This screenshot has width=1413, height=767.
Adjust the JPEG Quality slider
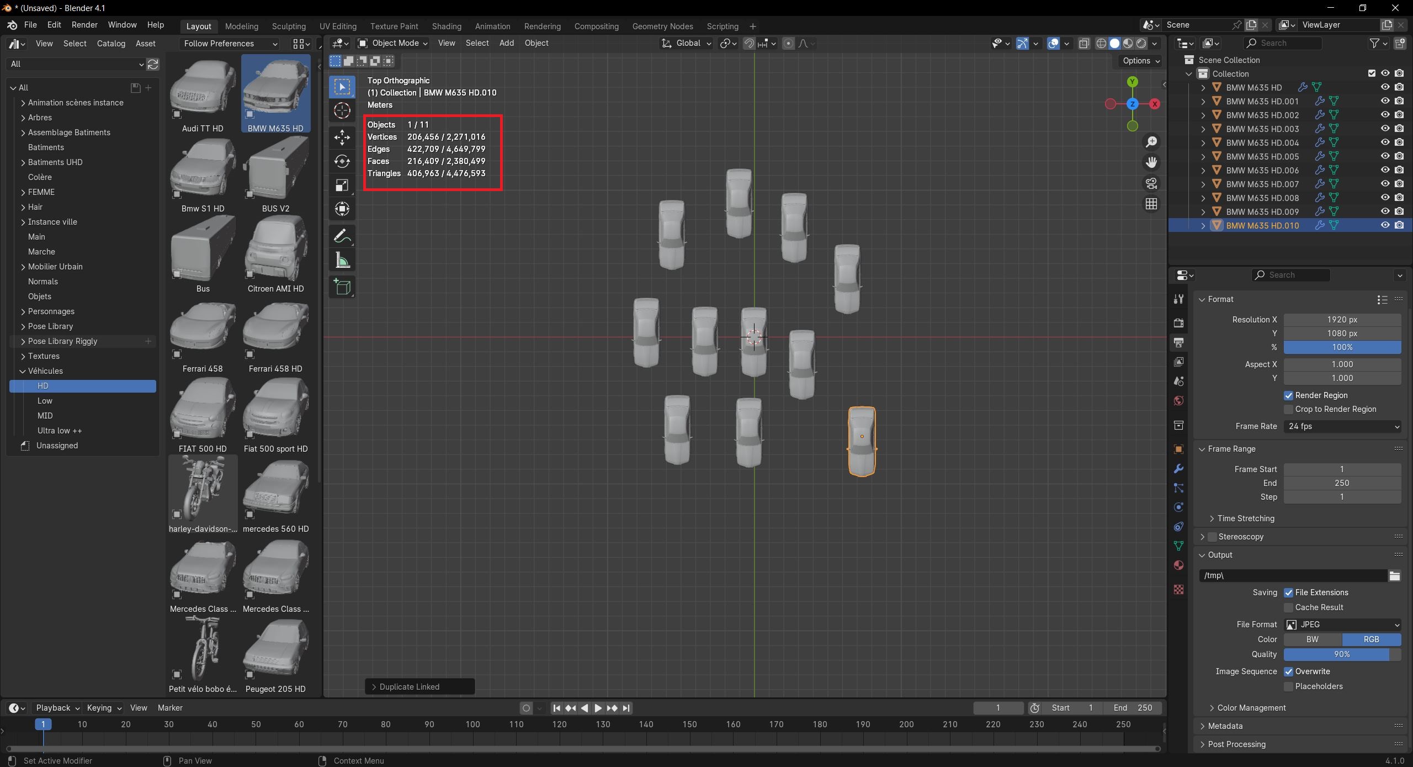[1341, 654]
